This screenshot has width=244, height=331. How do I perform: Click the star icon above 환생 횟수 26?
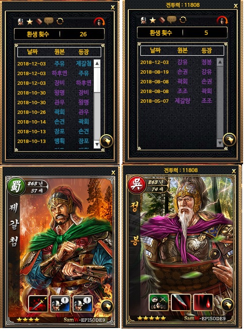pyautogui.click(x=30, y=21)
